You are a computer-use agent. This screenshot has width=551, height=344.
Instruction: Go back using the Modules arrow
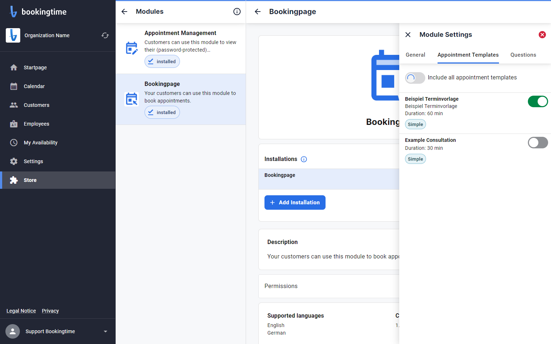(x=124, y=12)
